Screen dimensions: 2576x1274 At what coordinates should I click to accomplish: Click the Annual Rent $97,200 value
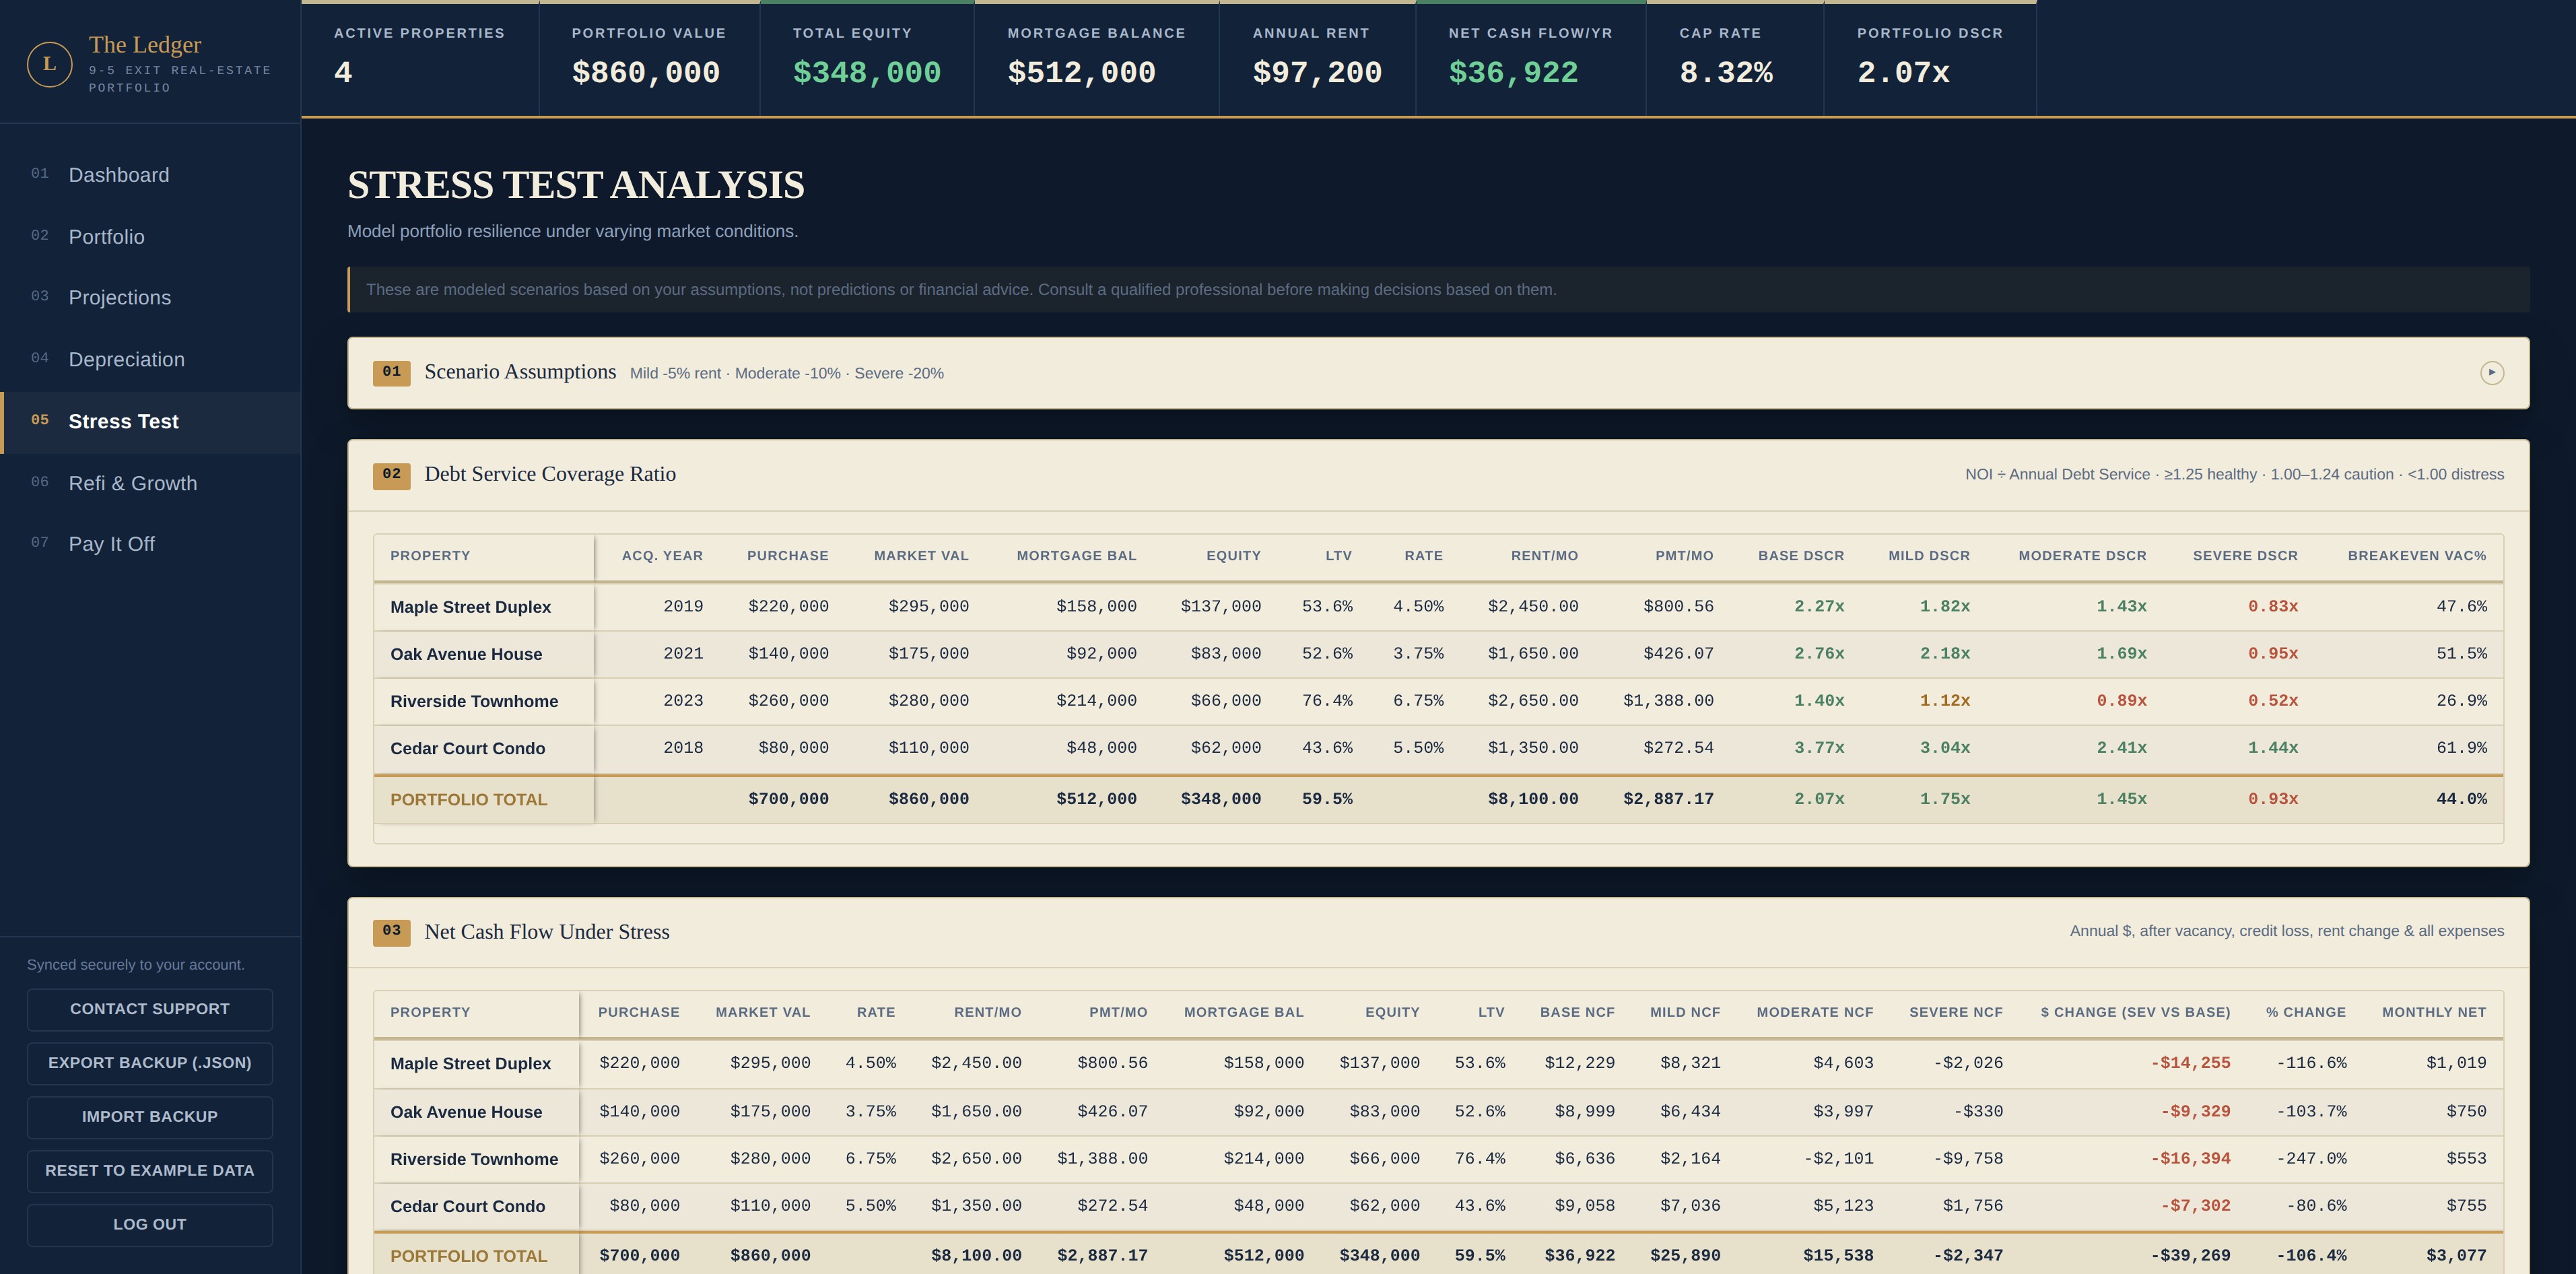pyautogui.click(x=1317, y=73)
